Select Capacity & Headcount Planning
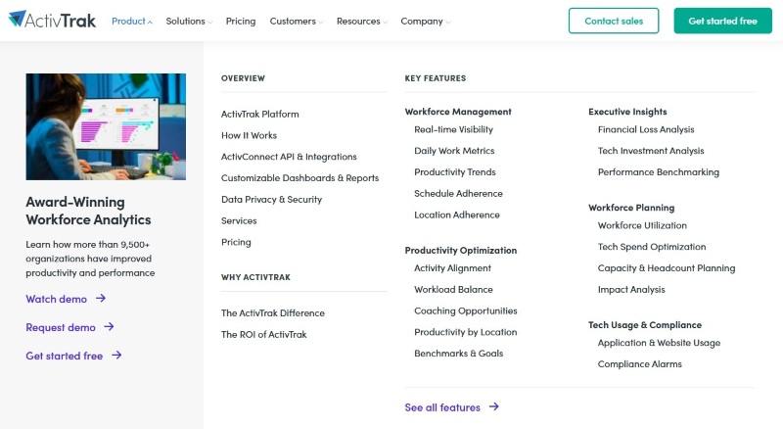The image size is (783, 429). click(x=667, y=268)
